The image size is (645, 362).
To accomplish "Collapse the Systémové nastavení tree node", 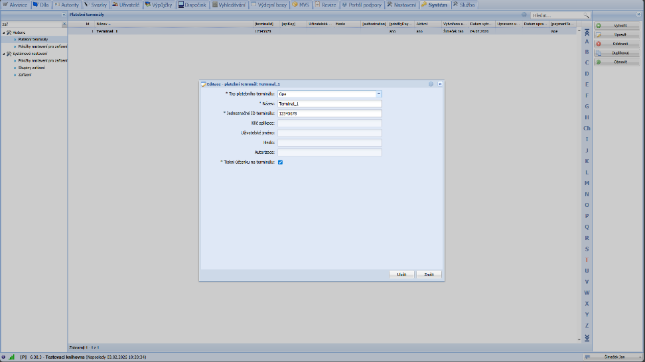I will [3, 53].
